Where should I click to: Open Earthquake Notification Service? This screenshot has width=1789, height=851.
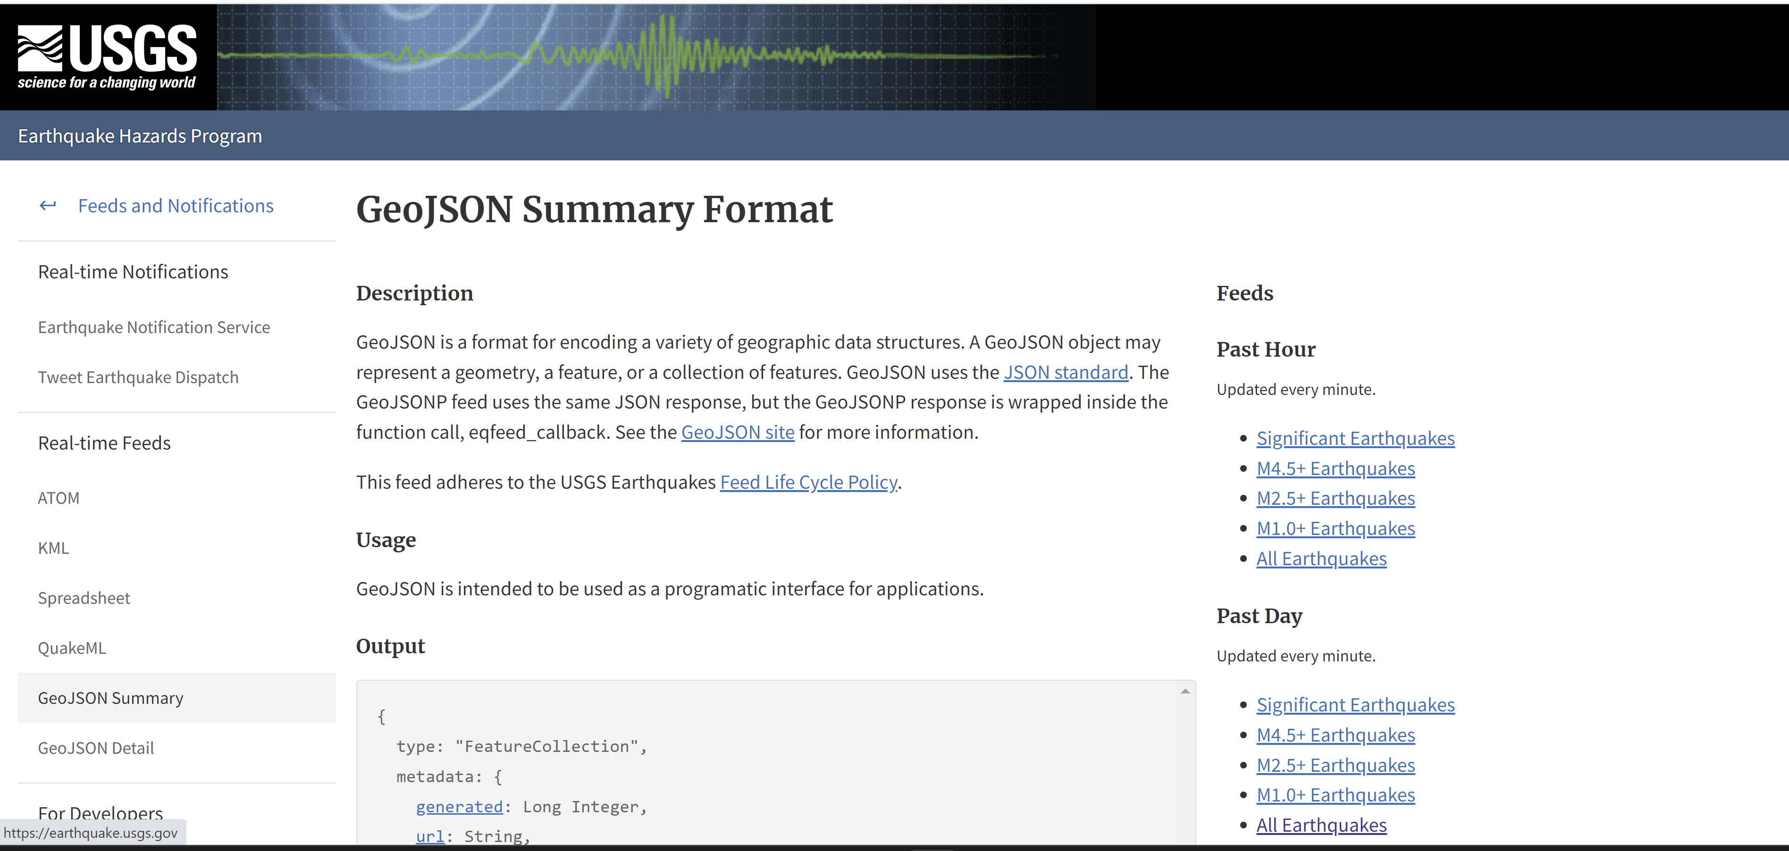153,326
